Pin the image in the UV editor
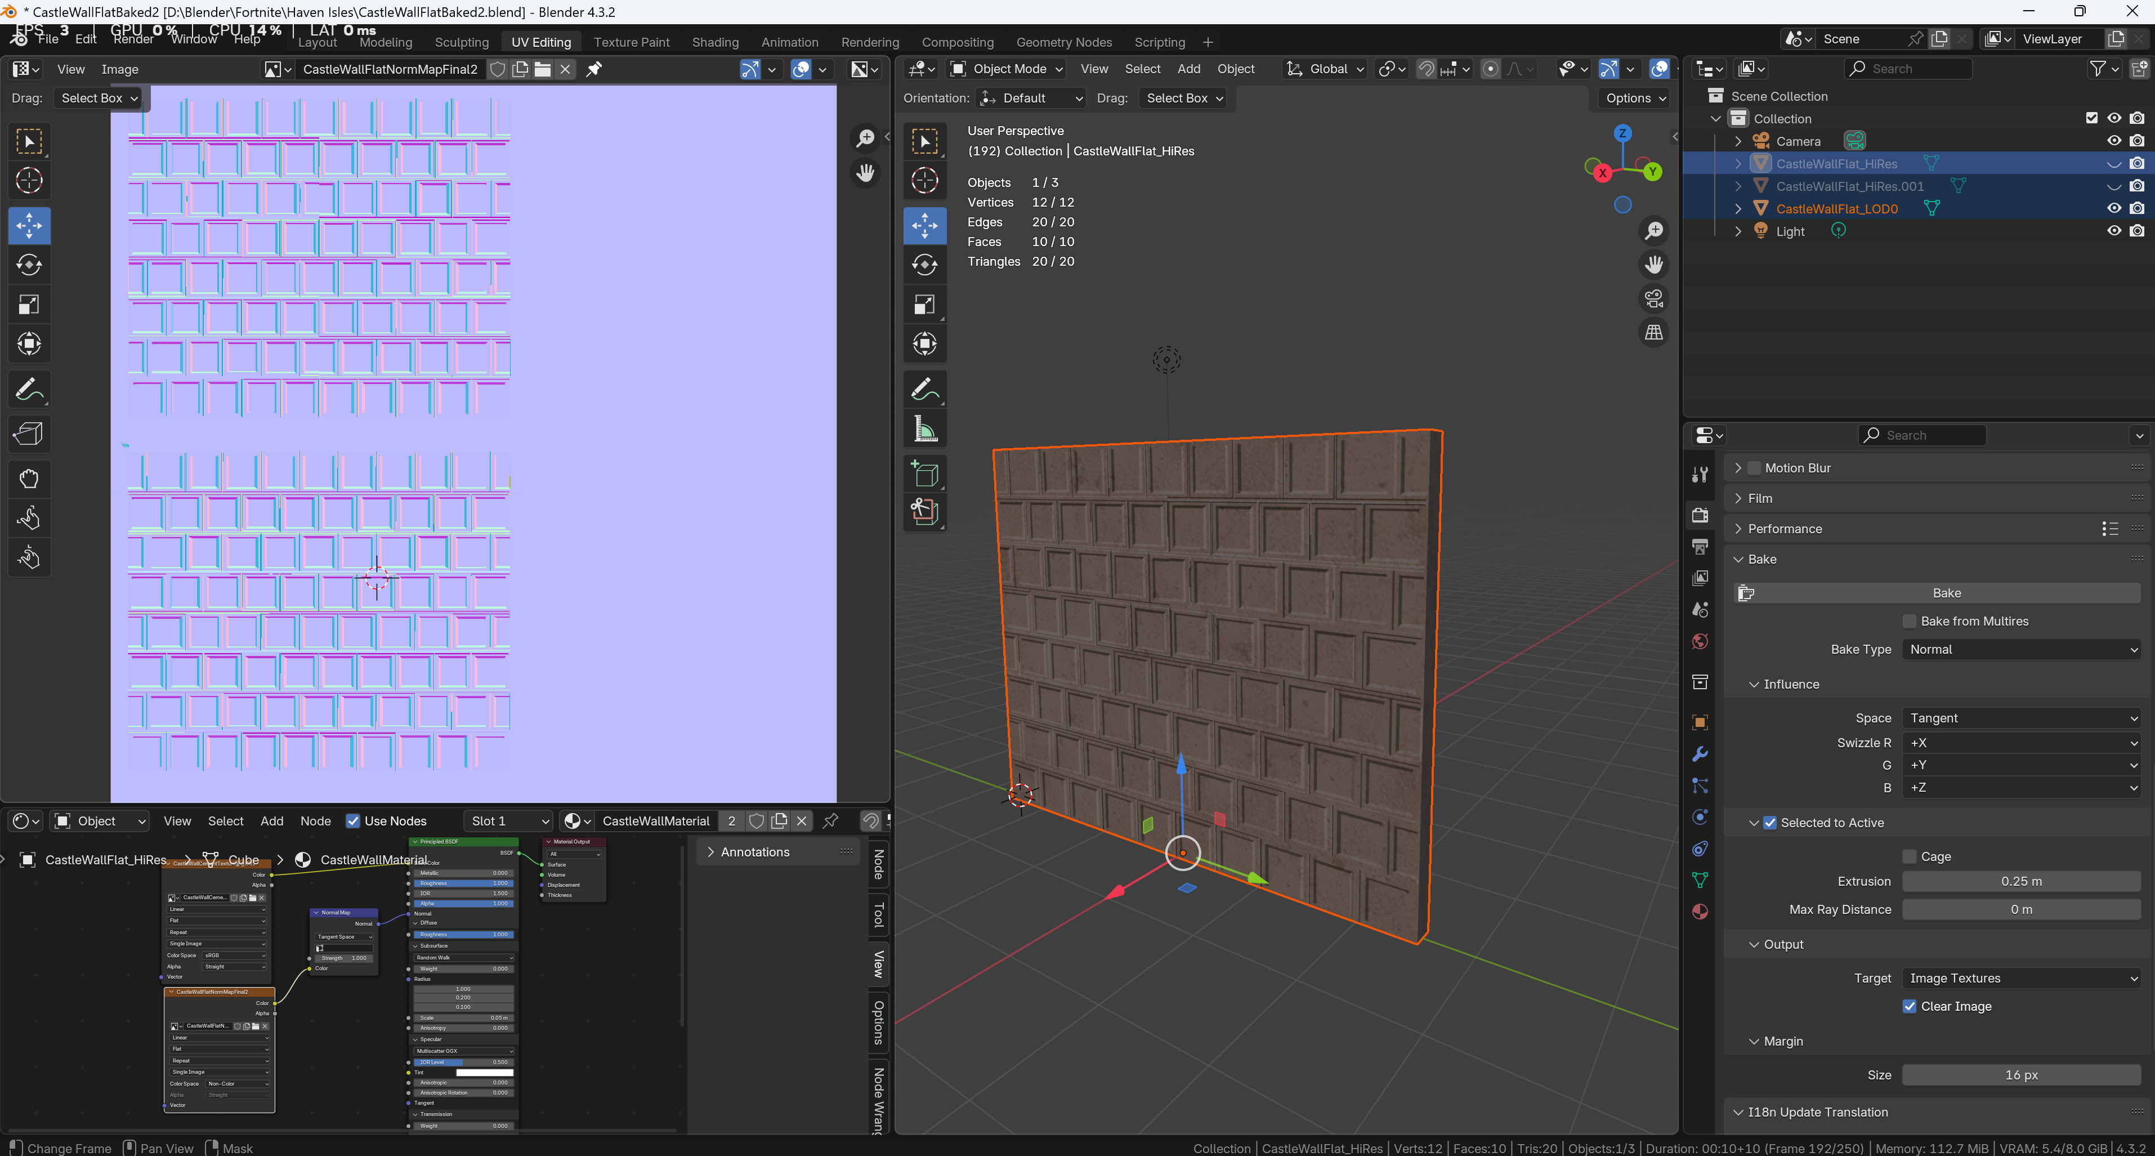Viewport: 2155px width, 1156px height. [594, 69]
